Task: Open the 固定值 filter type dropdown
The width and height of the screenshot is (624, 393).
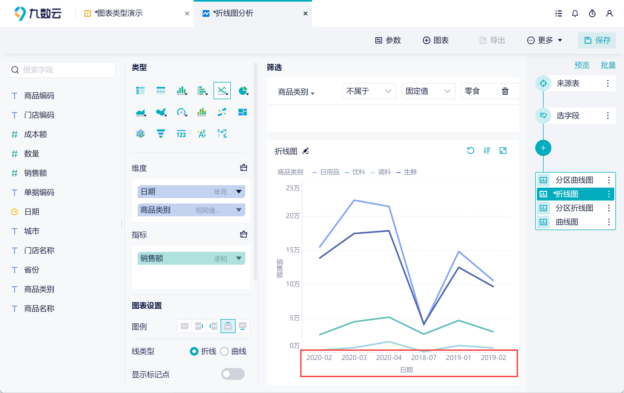Action: point(428,91)
